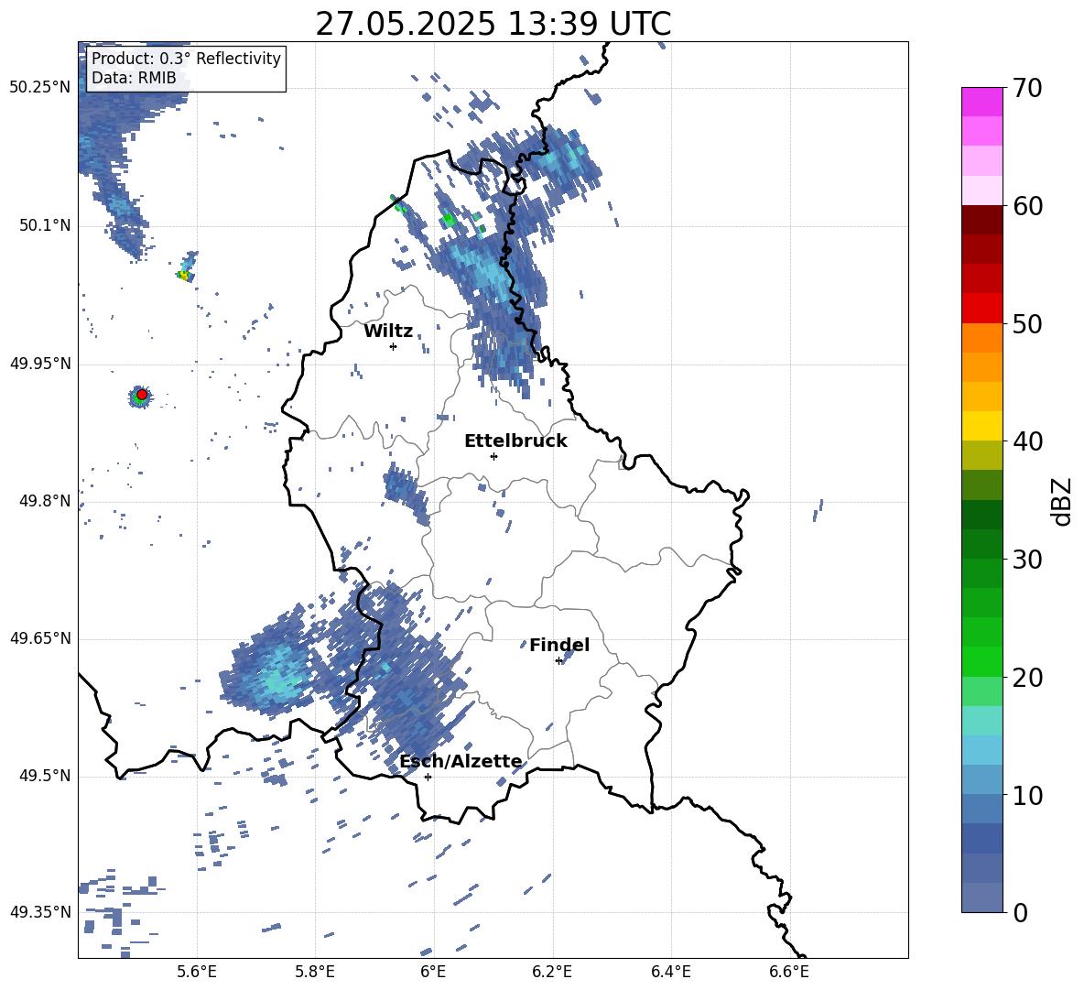The height and width of the screenshot is (990, 1084).
Task: Click the 5.8°E longitude label
Action: 315,972
